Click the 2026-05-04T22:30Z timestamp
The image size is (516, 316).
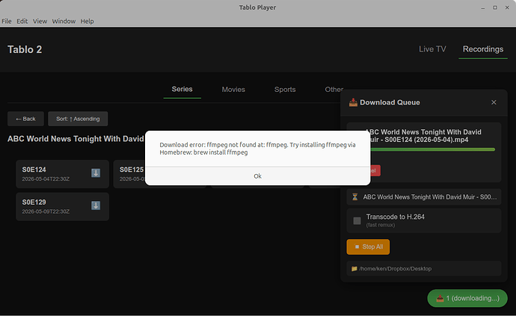pyautogui.click(x=46, y=179)
